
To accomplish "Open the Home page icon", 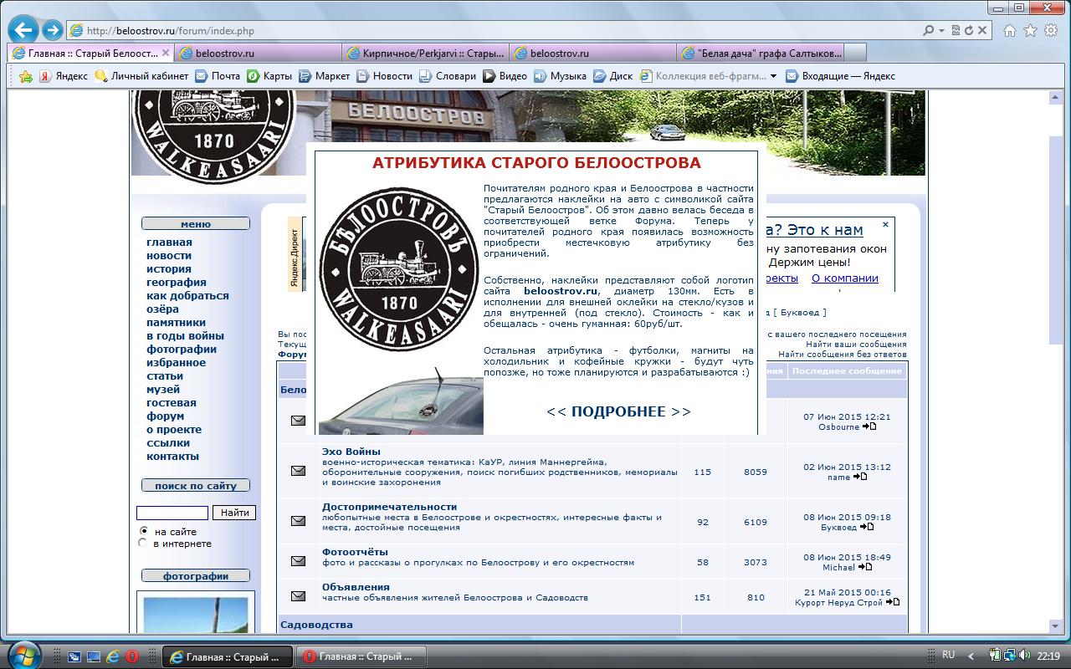I will pyautogui.click(x=1010, y=31).
